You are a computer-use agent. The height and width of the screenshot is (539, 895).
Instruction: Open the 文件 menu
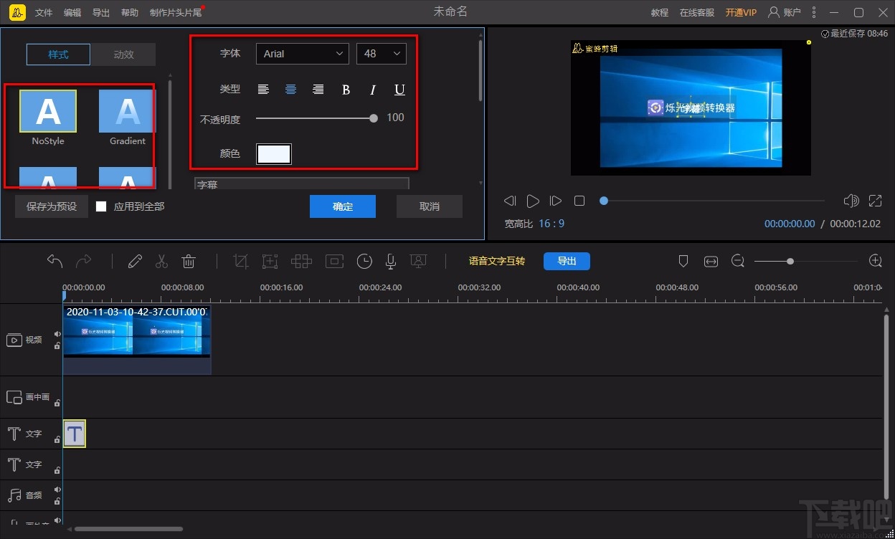(x=44, y=13)
